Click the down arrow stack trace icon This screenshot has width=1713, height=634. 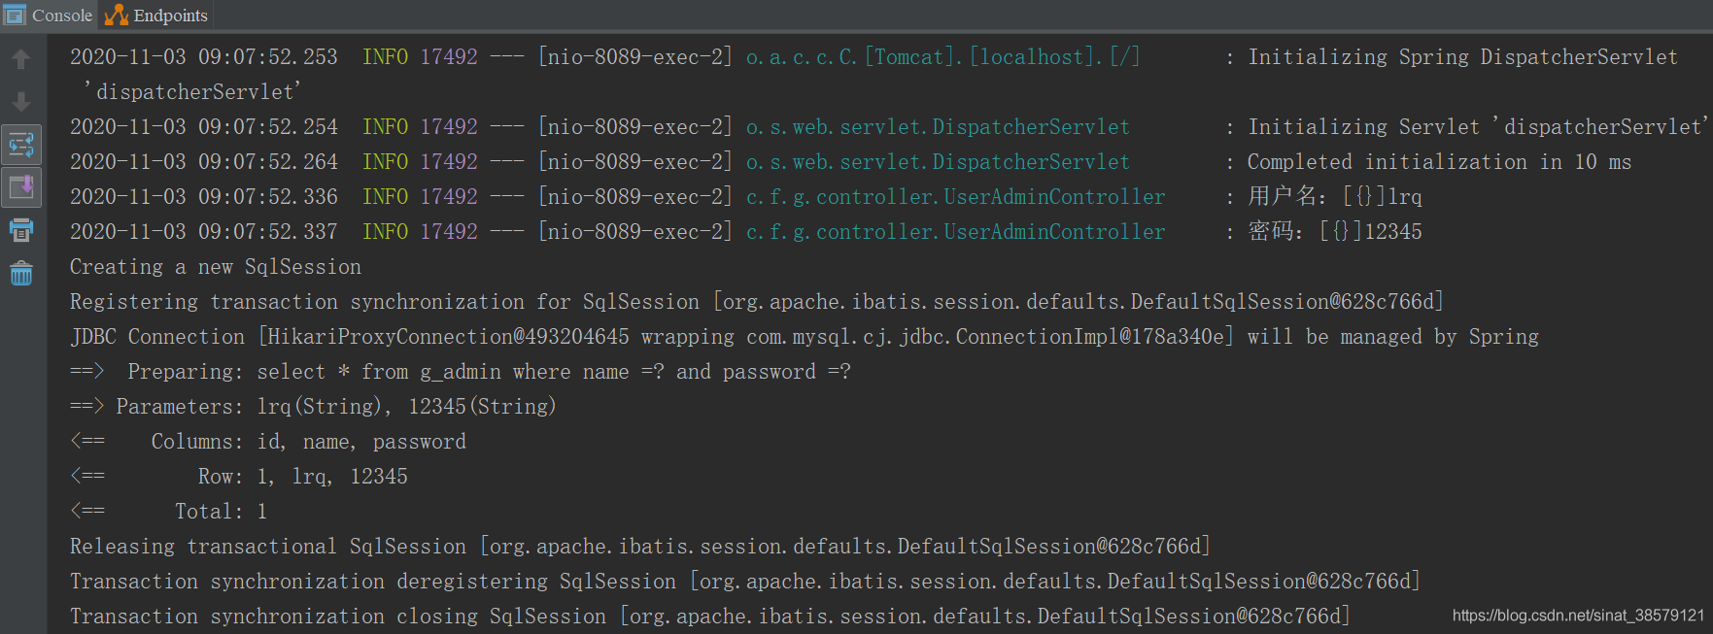(x=20, y=101)
